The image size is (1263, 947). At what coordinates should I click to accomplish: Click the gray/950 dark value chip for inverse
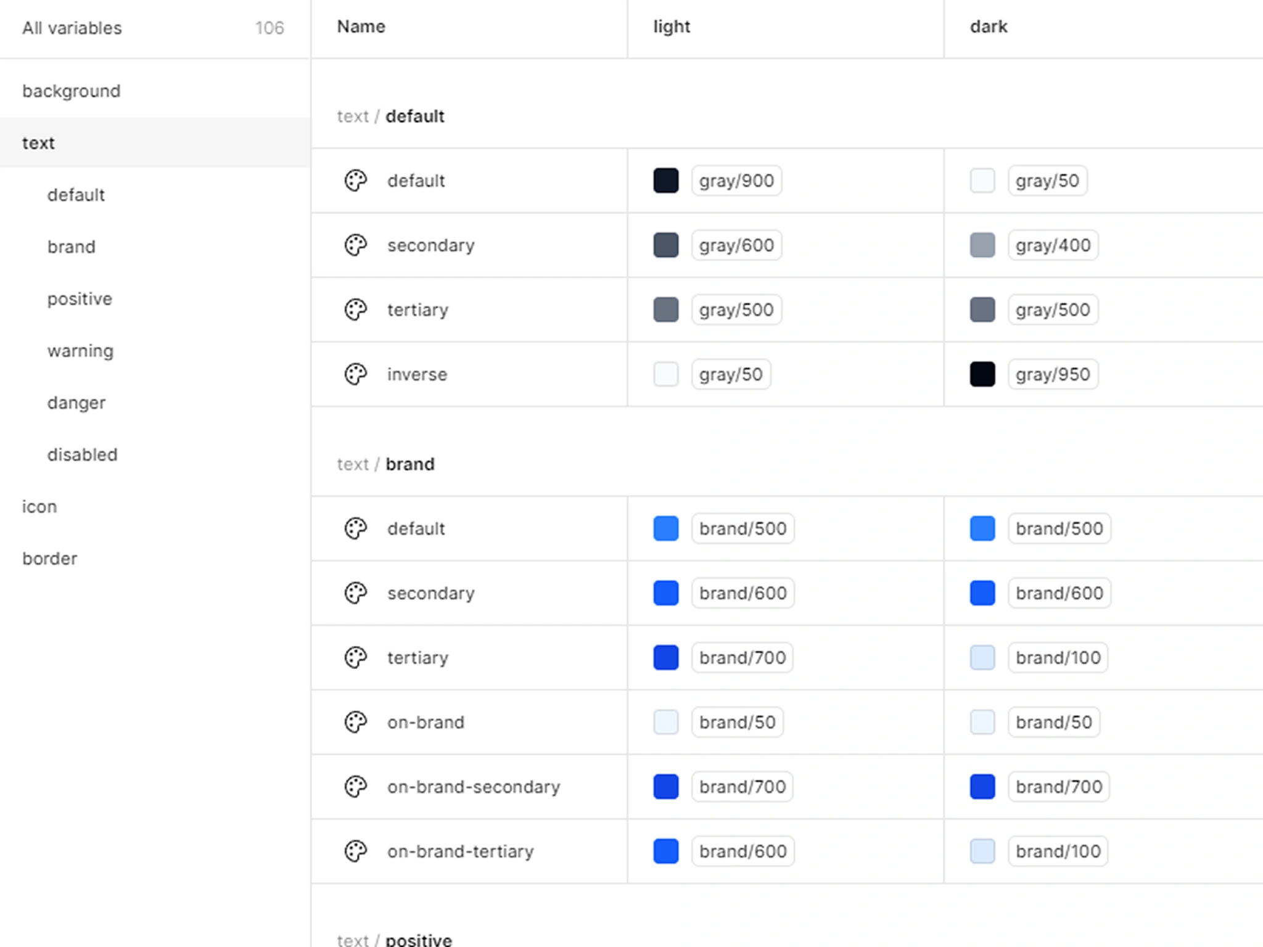[x=1052, y=374]
